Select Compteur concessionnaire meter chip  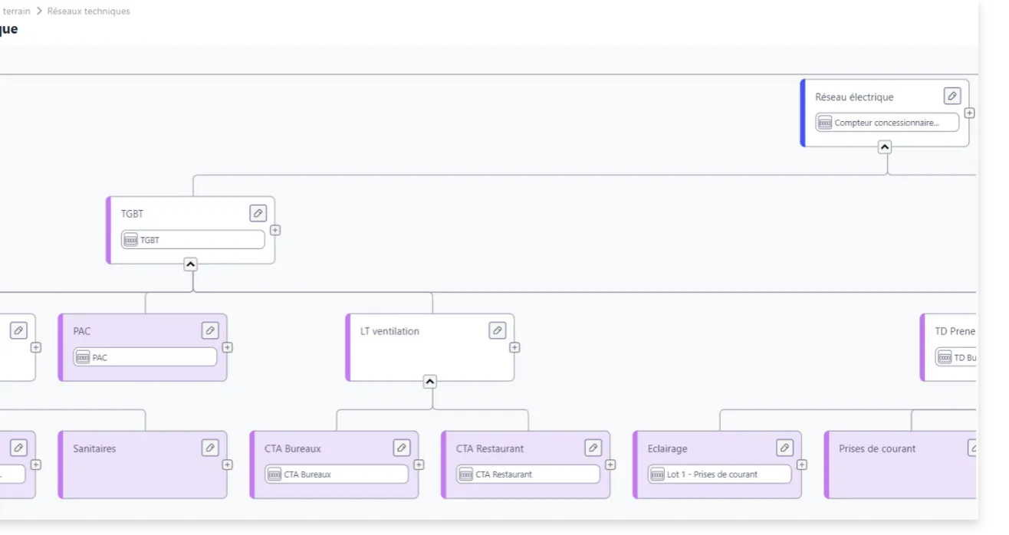click(x=886, y=123)
